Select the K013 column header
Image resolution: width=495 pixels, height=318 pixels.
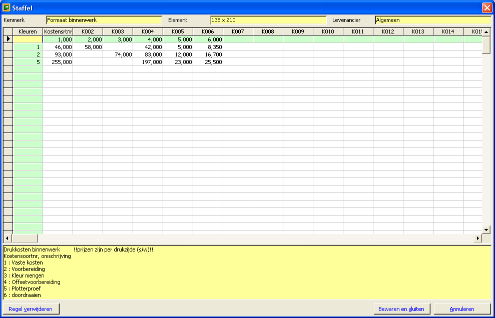click(418, 31)
